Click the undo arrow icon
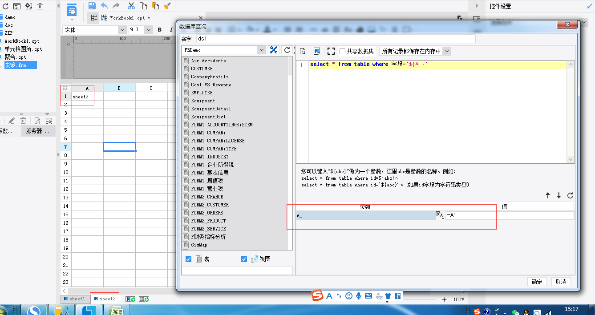The height and width of the screenshot is (315, 595). pos(104,6)
